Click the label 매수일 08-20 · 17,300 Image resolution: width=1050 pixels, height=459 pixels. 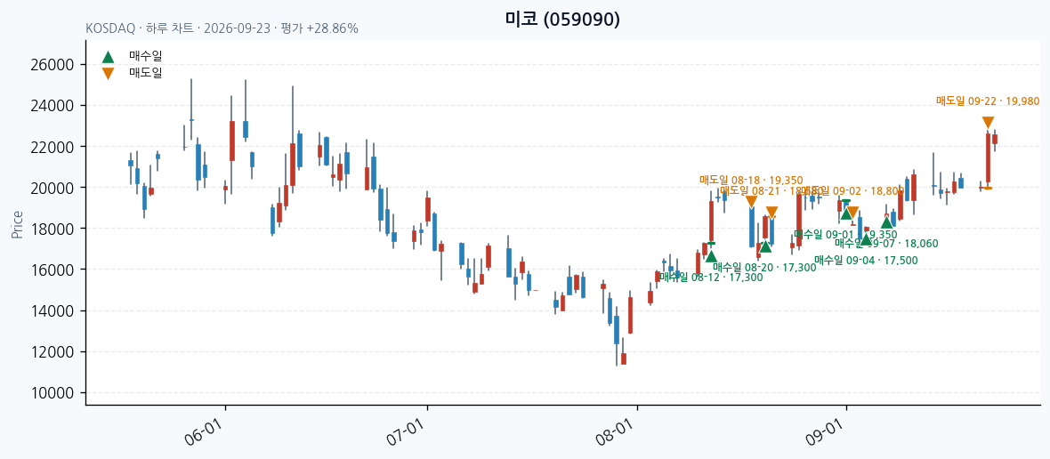tap(764, 268)
